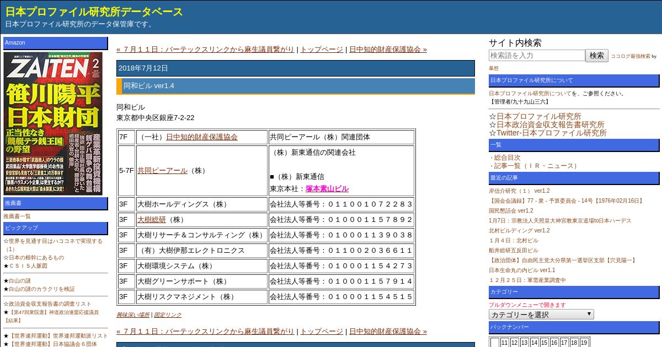Open recent post 【国会会議録】77 予算委員会 14号
The height and width of the screenshot is (347, 662).
[567, 201]
